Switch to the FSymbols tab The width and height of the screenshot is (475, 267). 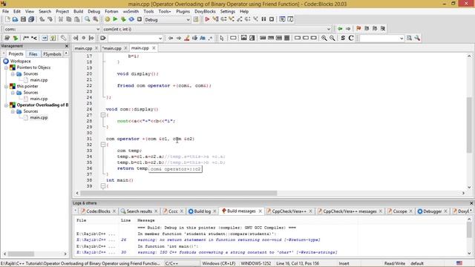click(x=52, y=54)
